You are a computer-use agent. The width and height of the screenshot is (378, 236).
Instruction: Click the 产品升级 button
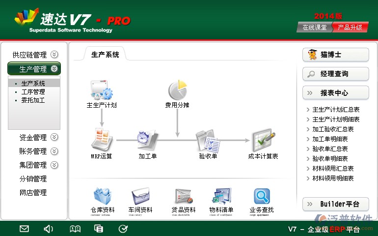[x=351, y=28]
